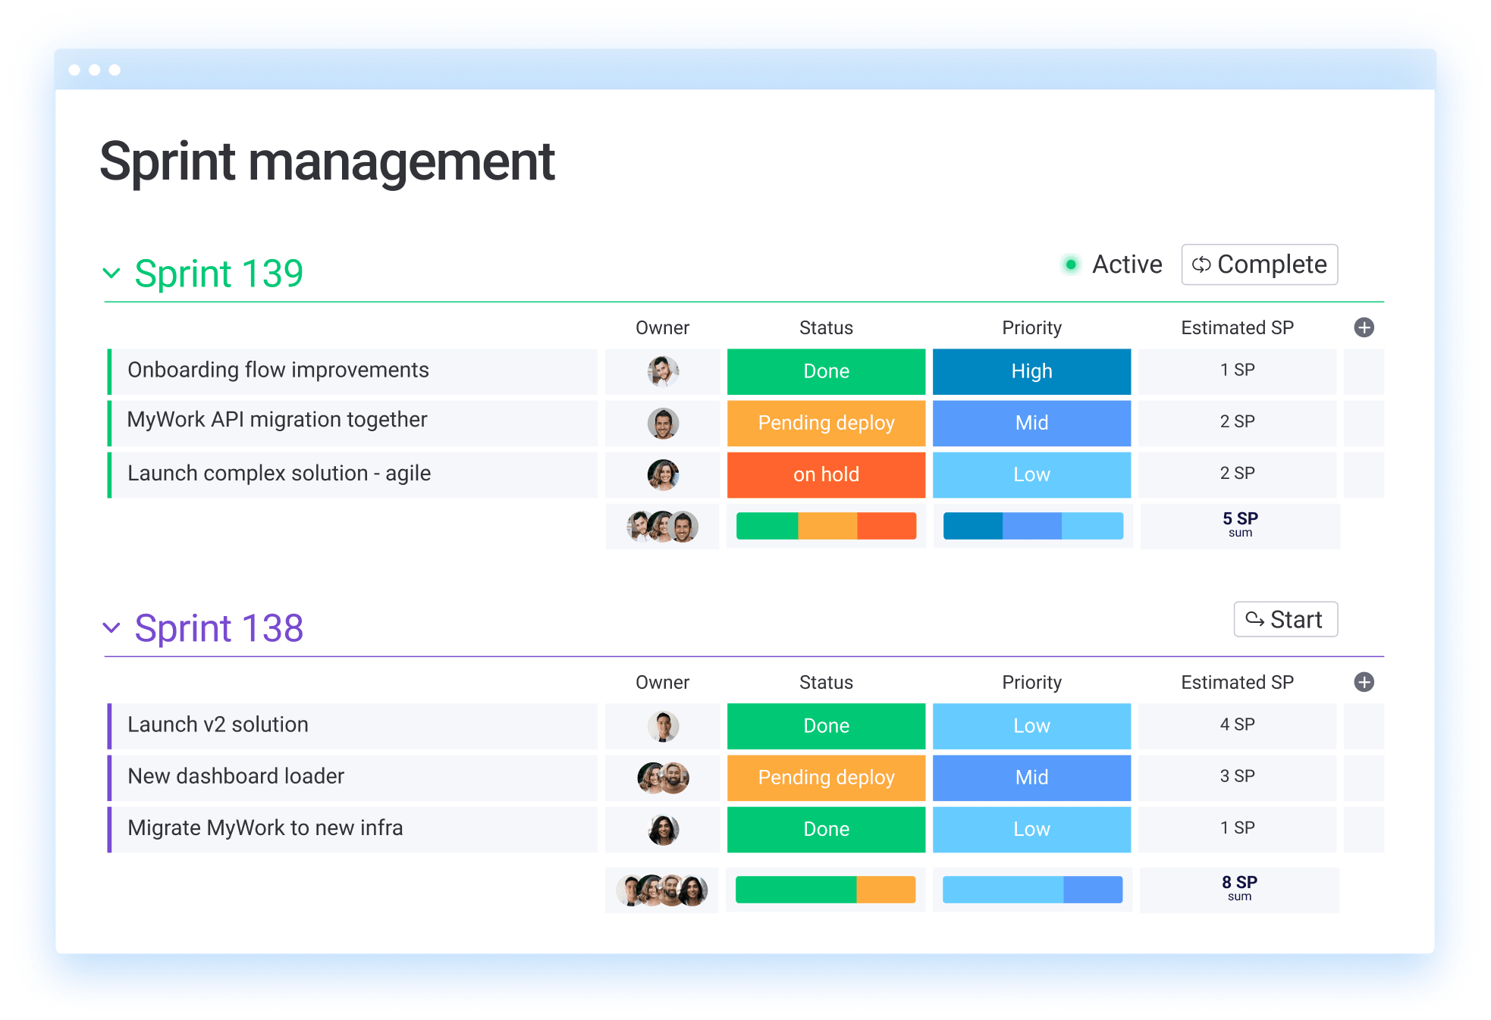Open Low priority of Migrate MyWork to new infra
Screen dimensions: 1491x1020
1031,829
